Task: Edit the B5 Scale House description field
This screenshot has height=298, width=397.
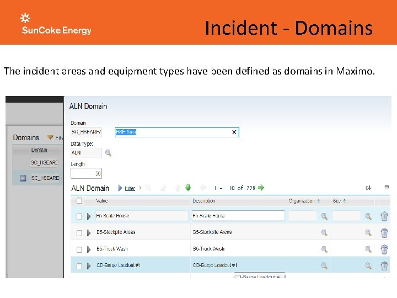Action: click(x=238, y=216)
